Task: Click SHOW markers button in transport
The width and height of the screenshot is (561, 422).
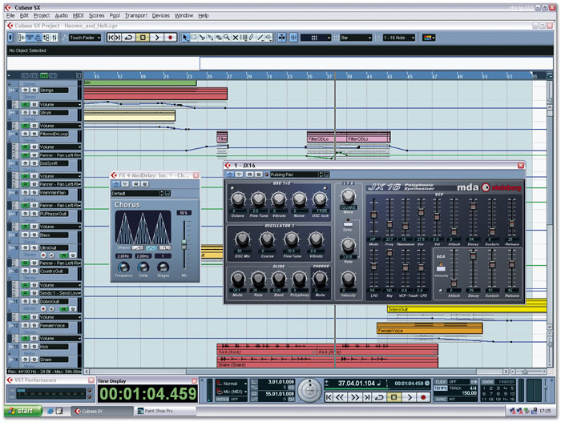Action: 487,382
